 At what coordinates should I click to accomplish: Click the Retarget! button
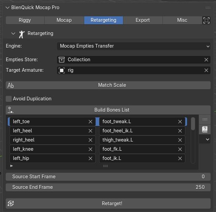click(108, 204)
